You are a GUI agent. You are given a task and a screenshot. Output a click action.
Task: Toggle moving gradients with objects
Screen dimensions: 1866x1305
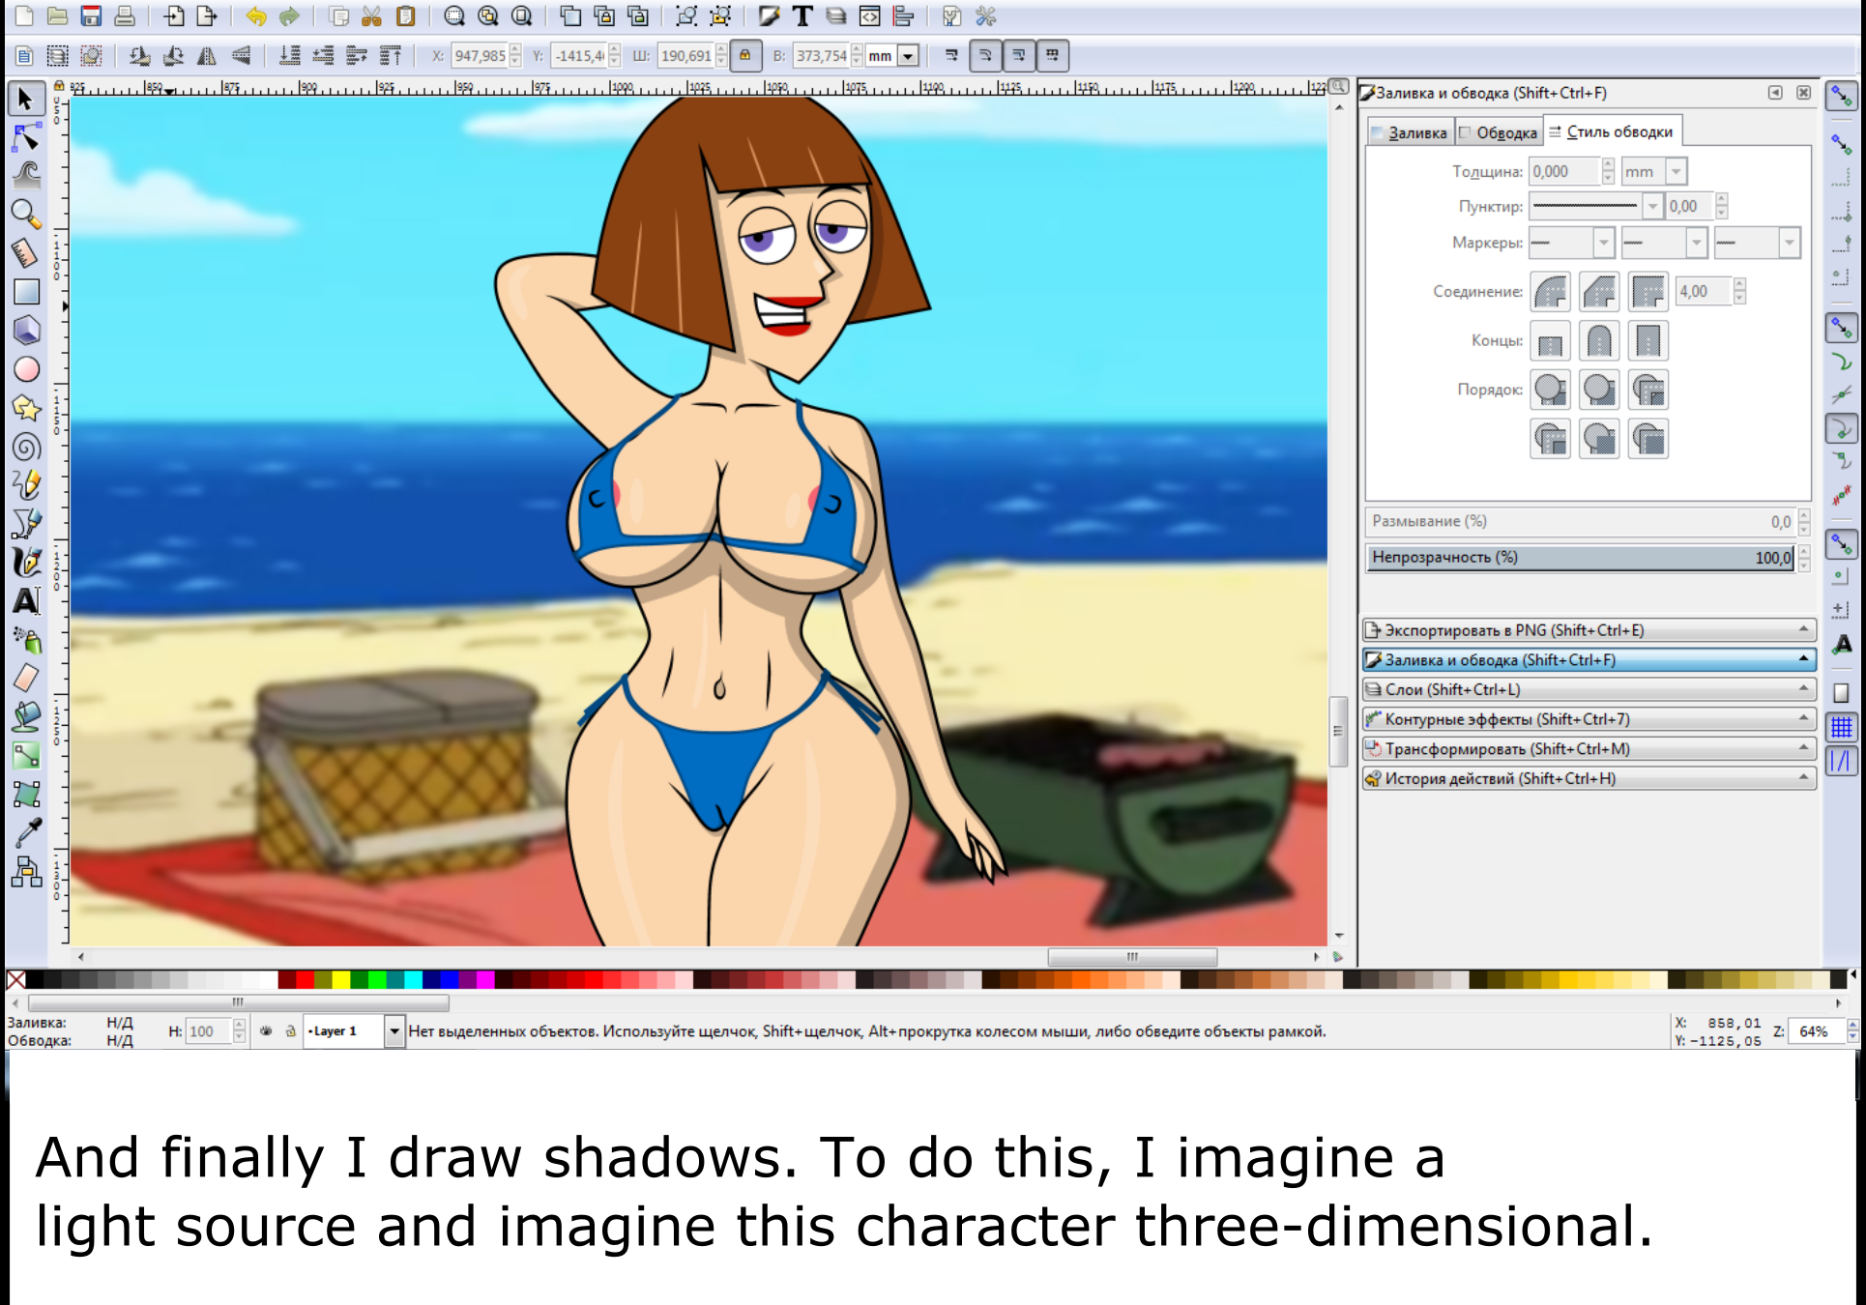tap(1019, 56)
